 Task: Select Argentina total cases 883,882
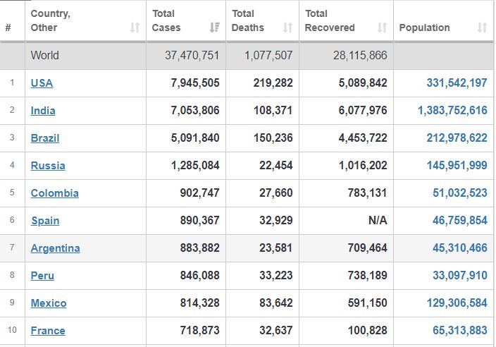[200, 248]
